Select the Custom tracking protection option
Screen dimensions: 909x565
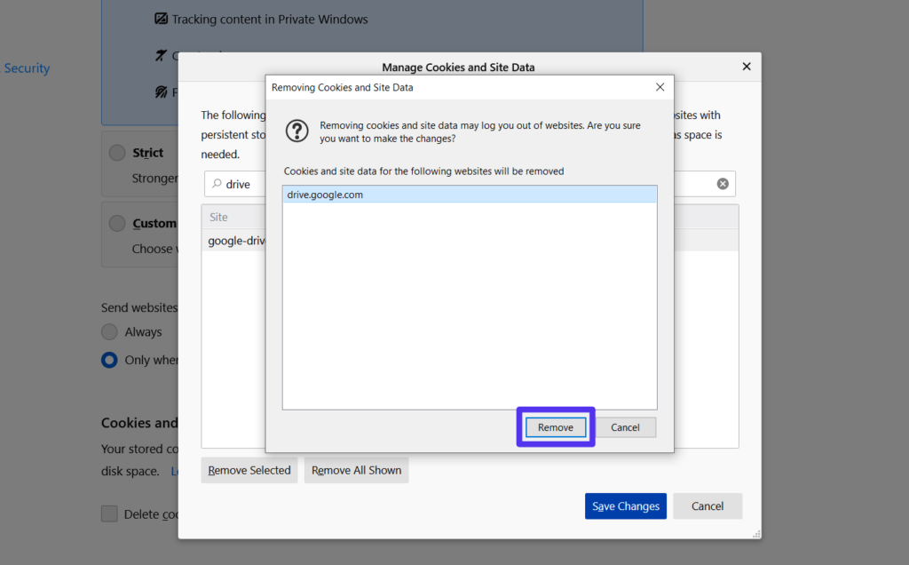116,223
